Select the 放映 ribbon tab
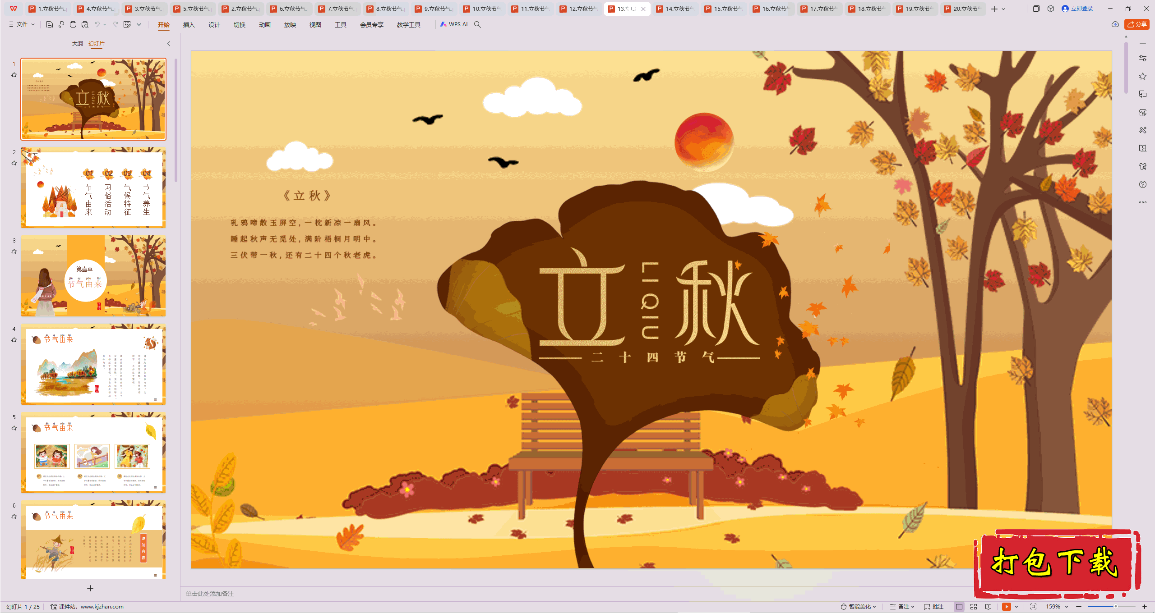 pos(290,25)
